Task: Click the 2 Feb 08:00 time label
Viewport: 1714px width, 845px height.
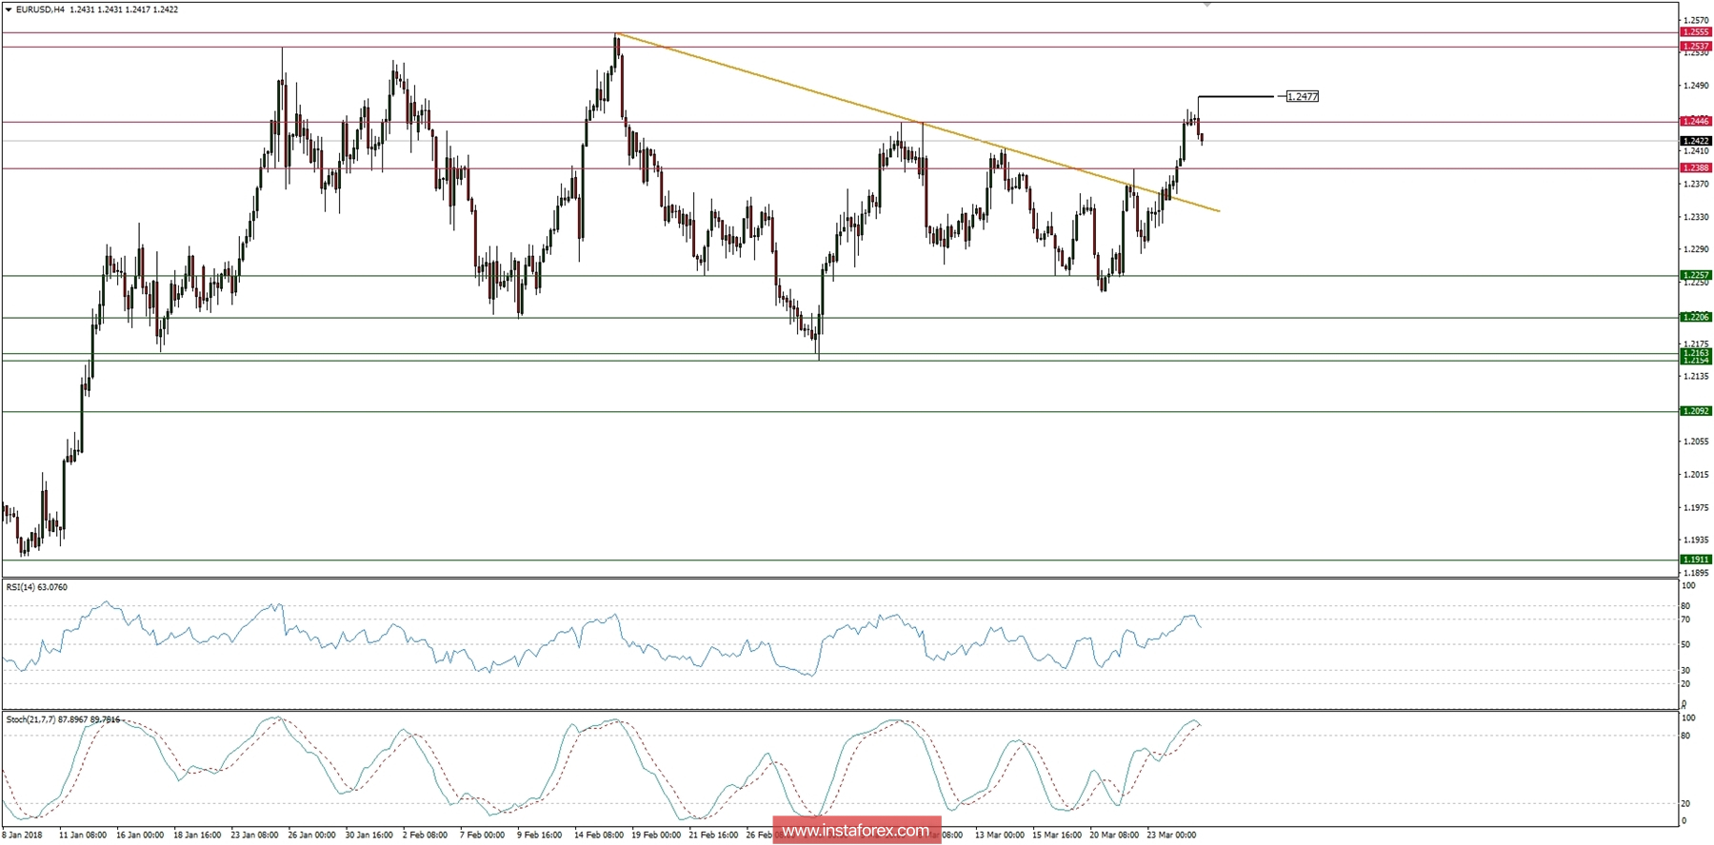Action: pyautogui.click(x=425, y=835)
